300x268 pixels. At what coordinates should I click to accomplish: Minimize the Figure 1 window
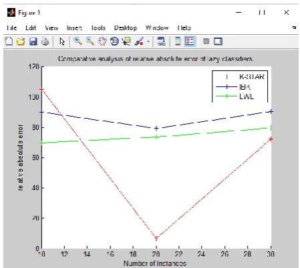[239, 13]
